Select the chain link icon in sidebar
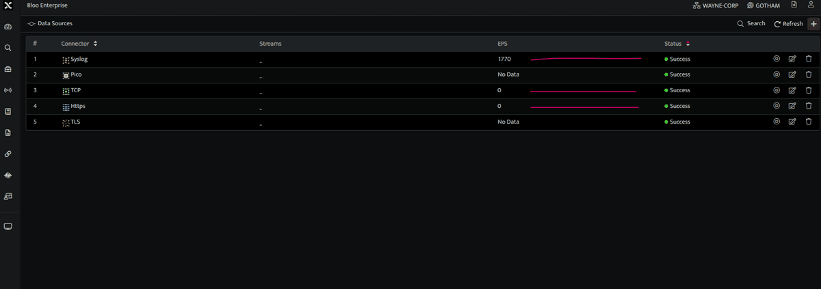The width and height of the screenshot is (821, 289). coord(8,154)
